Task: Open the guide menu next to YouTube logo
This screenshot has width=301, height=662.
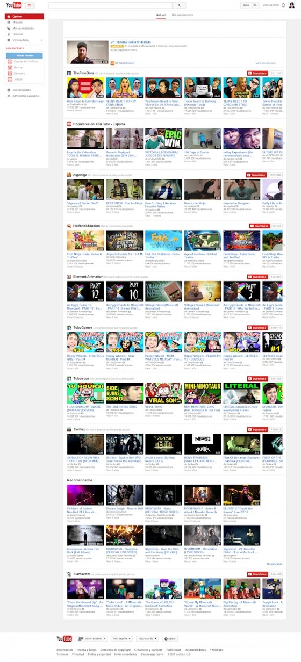Action: pyautogui.click(x=29, y=5)
